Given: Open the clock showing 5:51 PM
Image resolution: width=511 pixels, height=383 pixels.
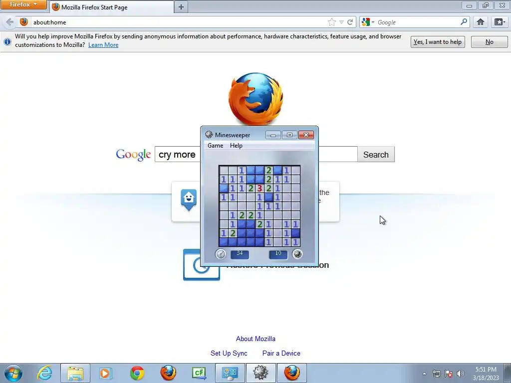Looking at the screenshot, I should coord(486,374).
